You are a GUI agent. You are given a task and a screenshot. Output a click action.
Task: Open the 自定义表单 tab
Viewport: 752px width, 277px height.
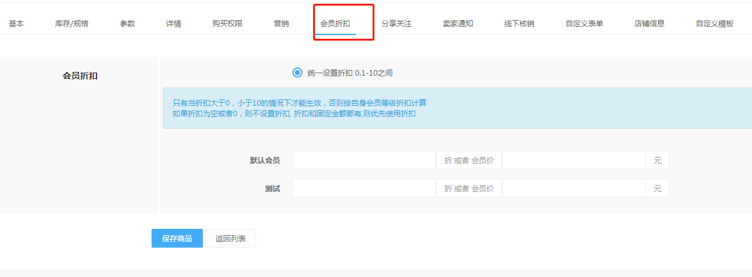point(585,24)
